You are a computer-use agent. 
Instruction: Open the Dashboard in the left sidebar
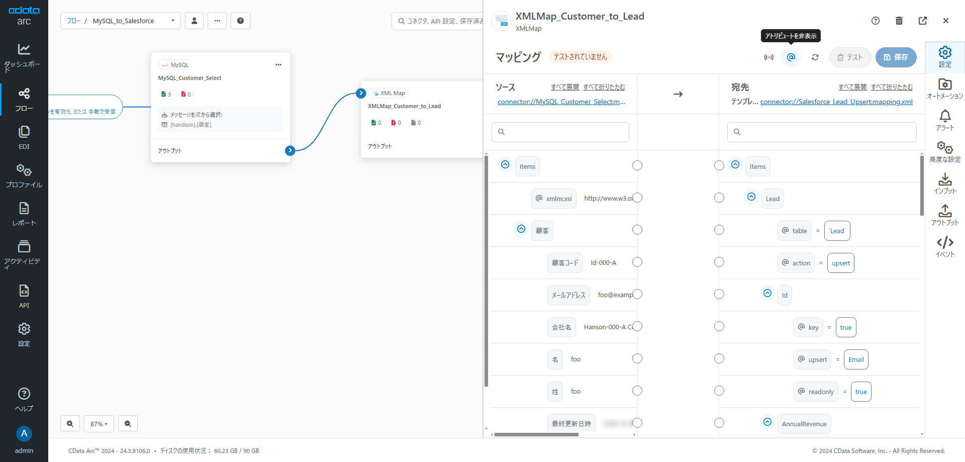[24, 57]
